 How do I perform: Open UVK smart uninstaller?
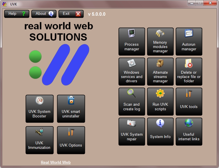click(x=71, y=109)
